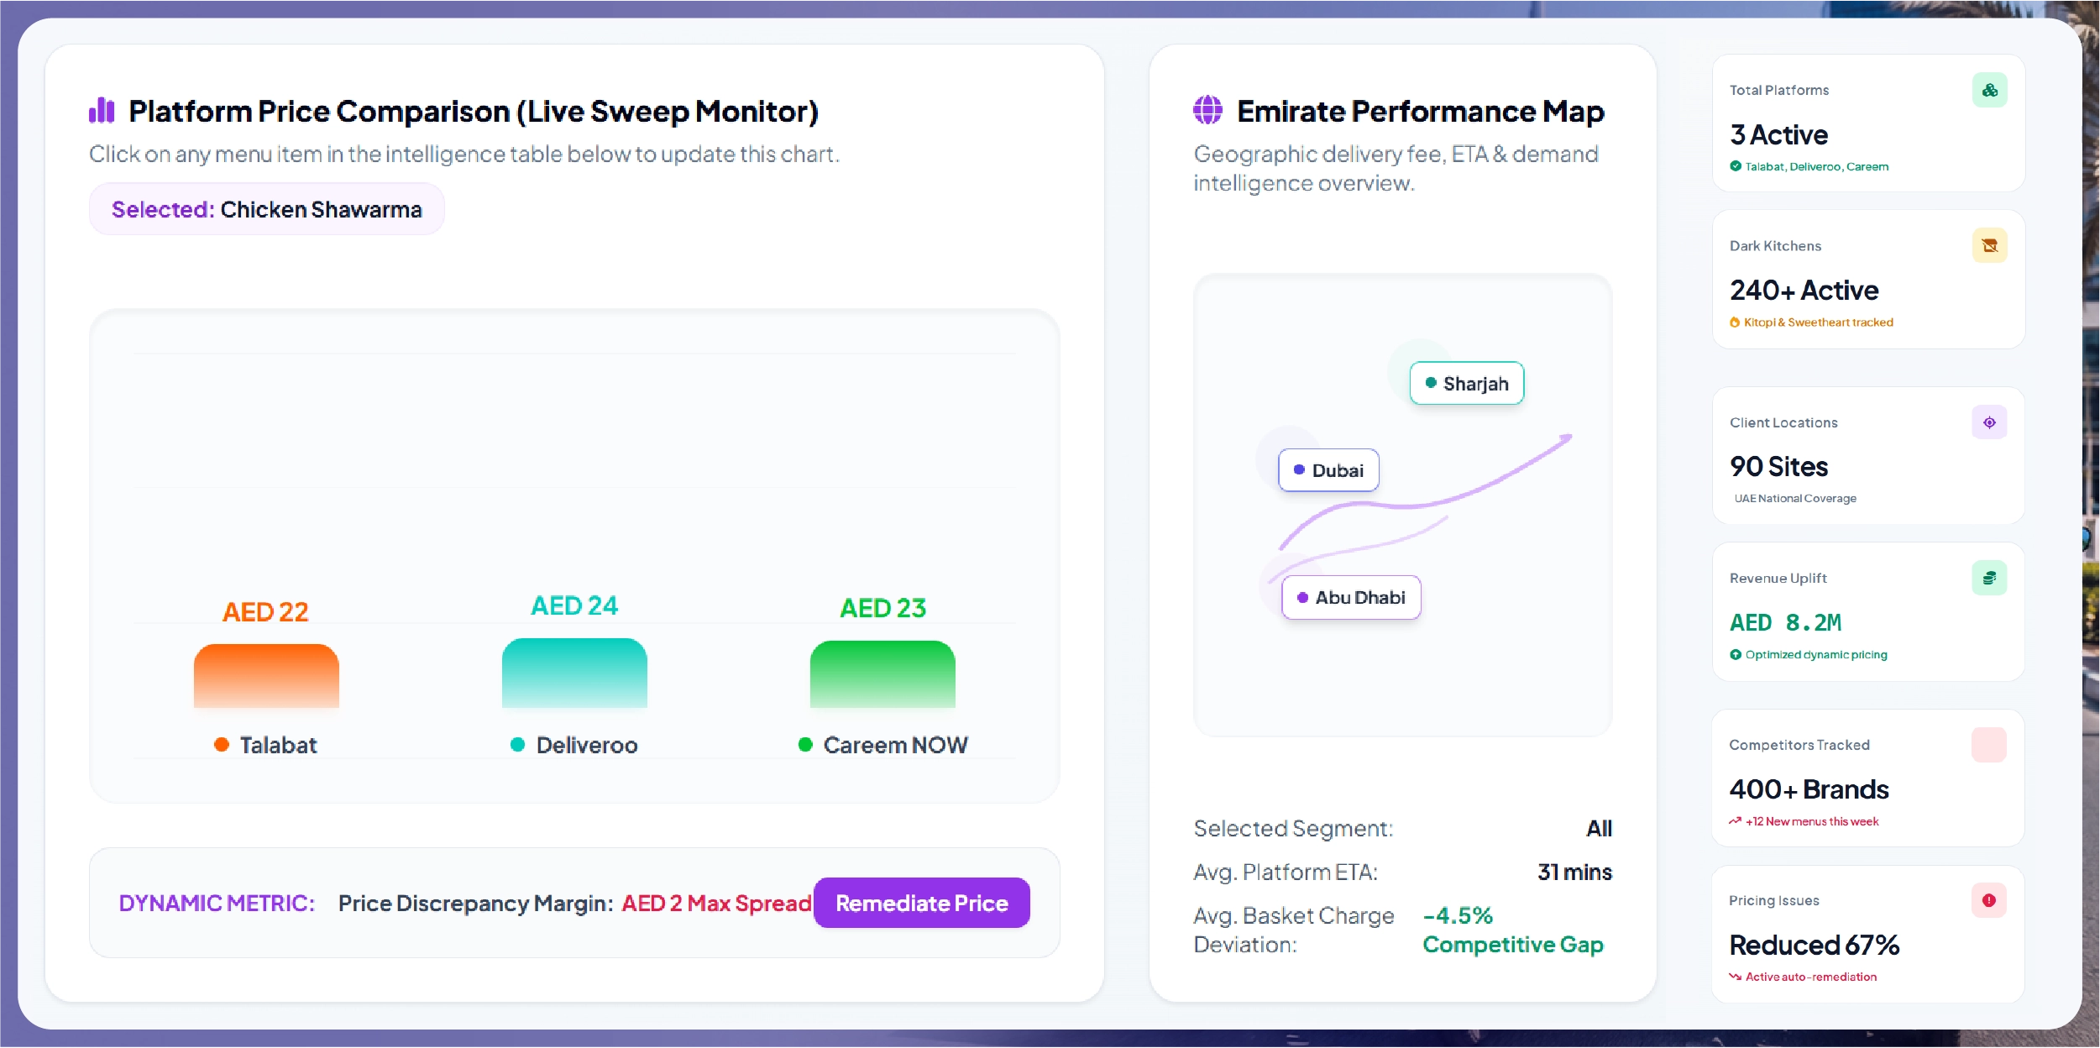Click the 31 mins ETA value
The width and height of the screenshot is (2100, 1048).
click(x=1574, y=872)
